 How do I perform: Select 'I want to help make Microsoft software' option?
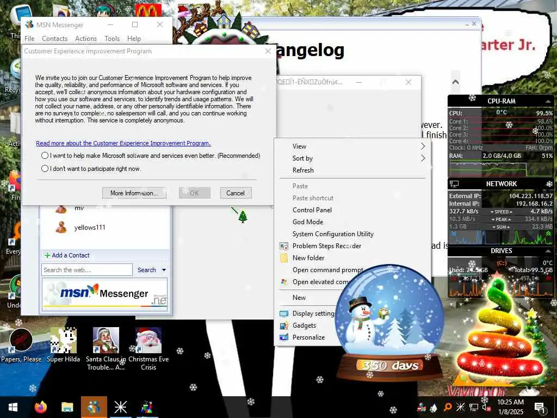[x=45, y=155]
